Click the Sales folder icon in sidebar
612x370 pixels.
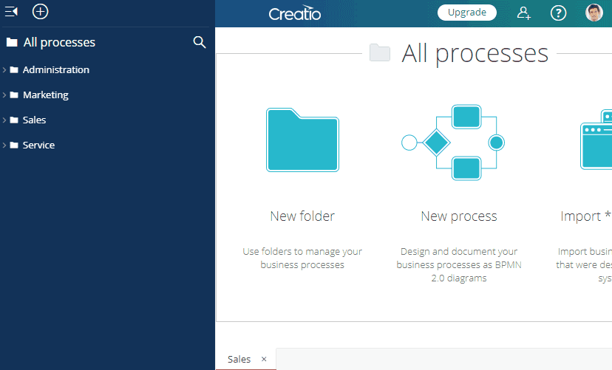(14, 120)
